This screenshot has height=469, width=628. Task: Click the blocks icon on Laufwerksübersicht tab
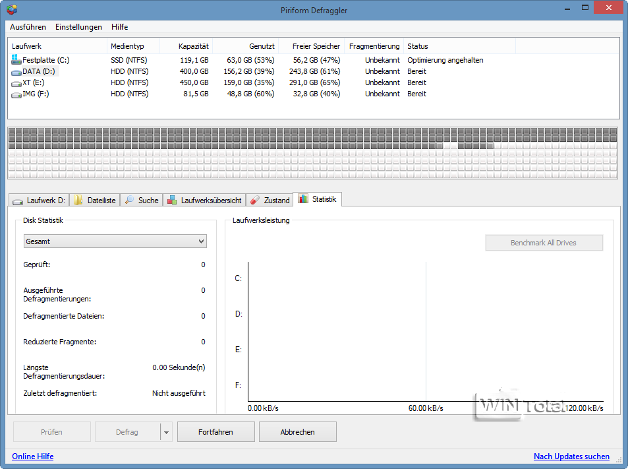pos(172,200)
